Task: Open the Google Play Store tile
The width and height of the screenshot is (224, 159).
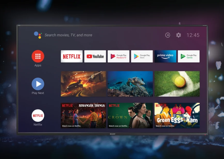Action: tap(142, 56)
